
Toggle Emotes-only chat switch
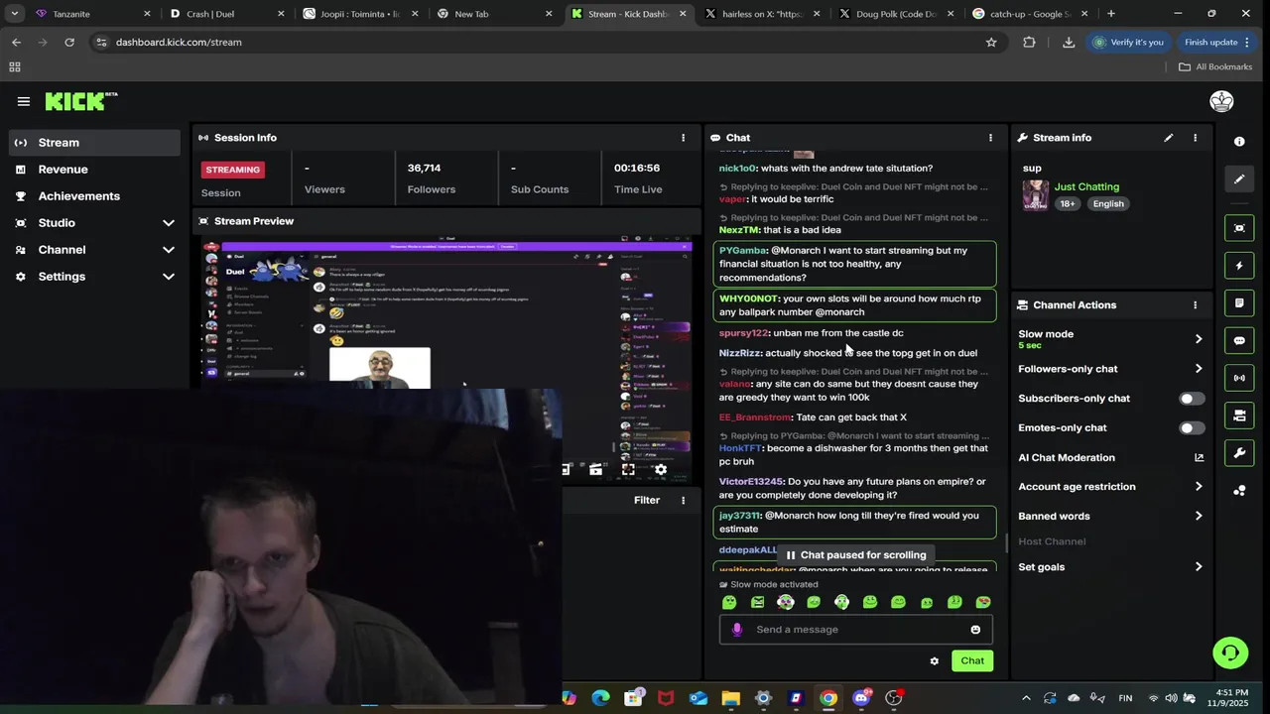pos(1192,428)
